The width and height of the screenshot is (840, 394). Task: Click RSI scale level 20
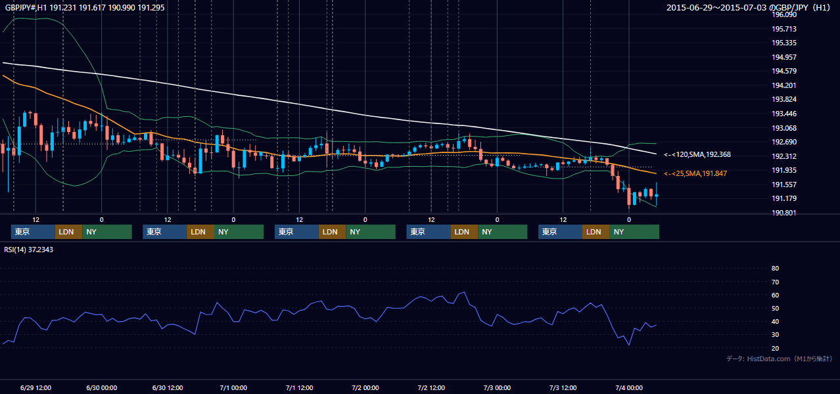point(775,348)
